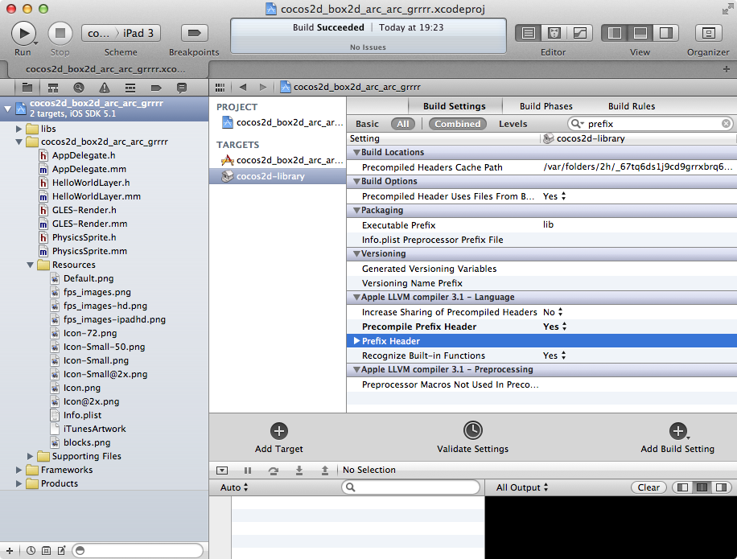The width and height of the screenshot is (737, 559).
Task: Expand the Prefix Header setting row
Action: click(x=356, y=341)
